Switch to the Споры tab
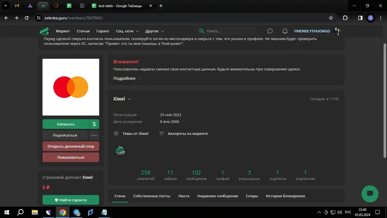The width and height of the screenshot is (387, 218). (x=252, y=196)
